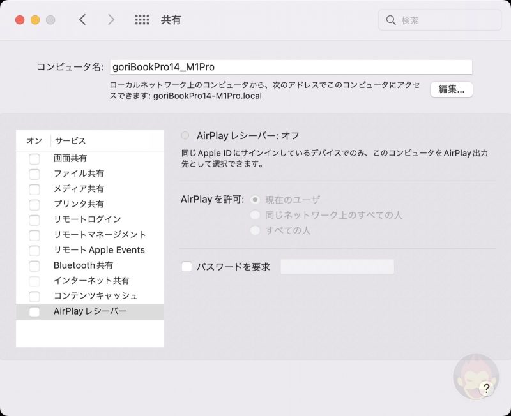
Task: Click the search magnifier icon
Action: (391, 20)
